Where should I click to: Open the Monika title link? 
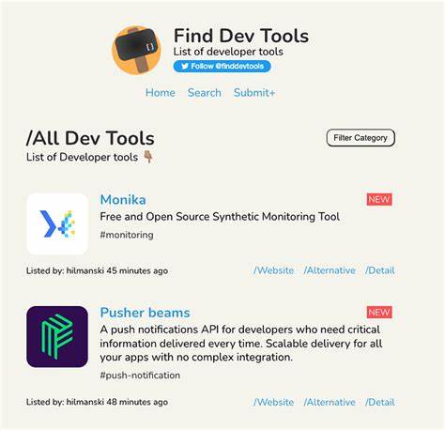tap(123, 200)
